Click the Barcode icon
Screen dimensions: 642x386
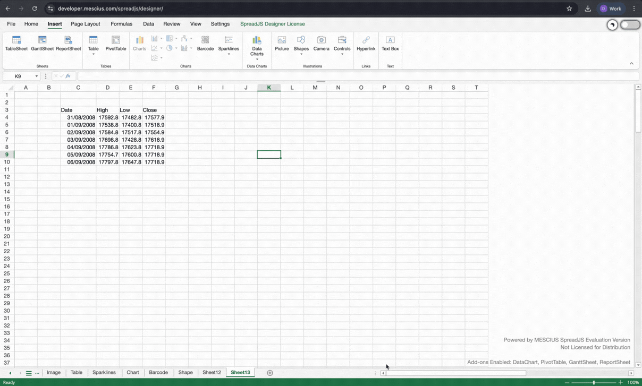pos(205,43)
